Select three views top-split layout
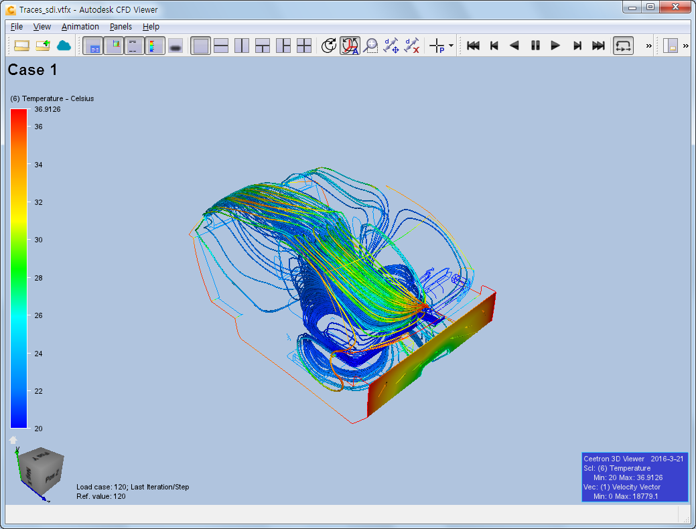Viewport: 696px width, 529px height. [263, 46]
